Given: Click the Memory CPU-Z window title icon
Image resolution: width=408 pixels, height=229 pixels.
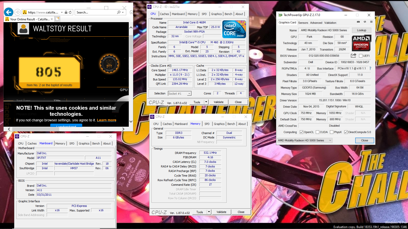Looking at the screenshot, I should coord(152,117).
